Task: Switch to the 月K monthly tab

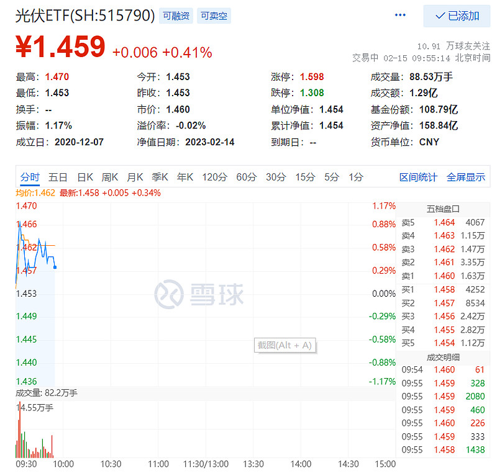Action: point(135,177)
